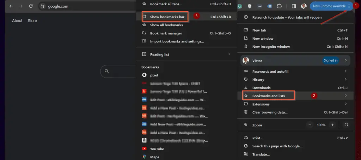Screen dimensions: 361x160
Task: Increase zoom with the plus button
Action: (x=332, y=125)
